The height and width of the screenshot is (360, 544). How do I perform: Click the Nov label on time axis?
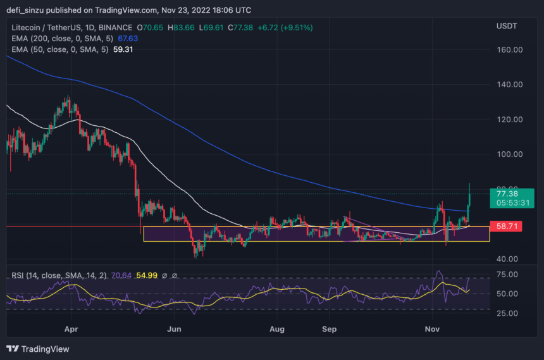click(432, 330)
